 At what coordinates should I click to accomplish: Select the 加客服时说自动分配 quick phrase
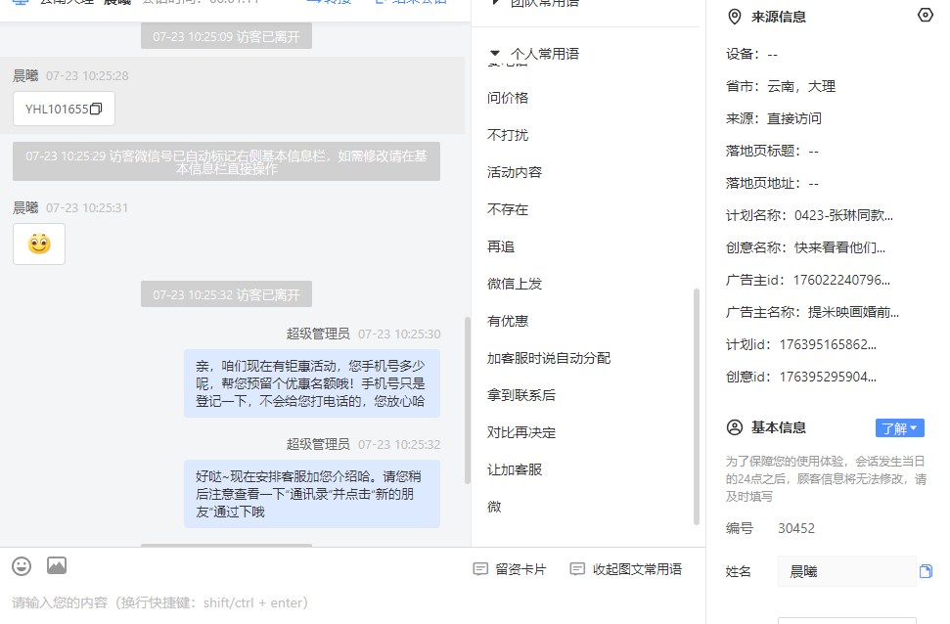[549, 358]
